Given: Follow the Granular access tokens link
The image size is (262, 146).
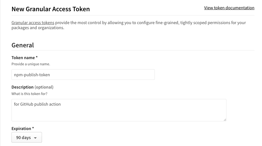Looking at the screenshot, I should point(33,23).
